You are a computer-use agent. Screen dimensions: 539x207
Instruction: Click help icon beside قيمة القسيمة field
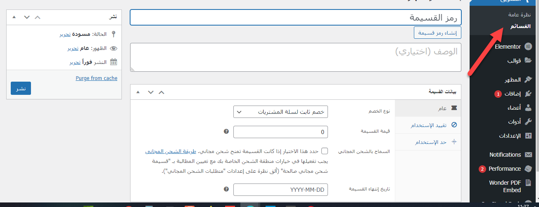pos(226,132)
